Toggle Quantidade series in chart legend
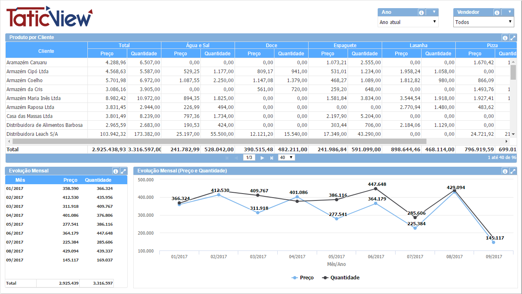 tap(341, 278)
